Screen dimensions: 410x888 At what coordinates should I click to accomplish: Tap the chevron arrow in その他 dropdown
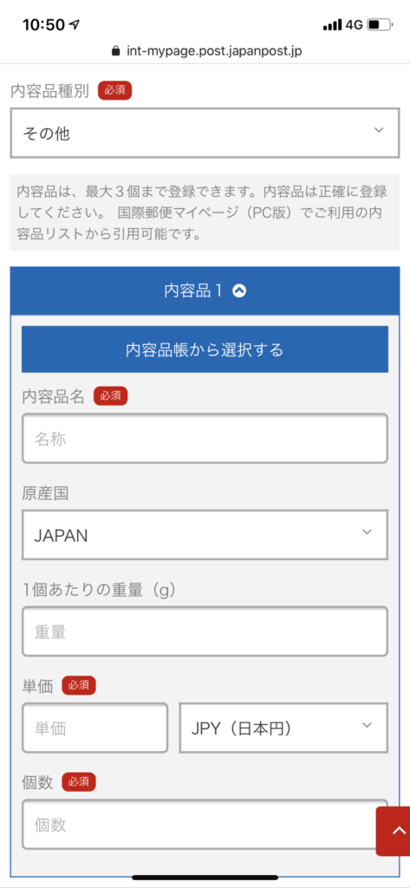pyautogui.click(x=379, y=130)
